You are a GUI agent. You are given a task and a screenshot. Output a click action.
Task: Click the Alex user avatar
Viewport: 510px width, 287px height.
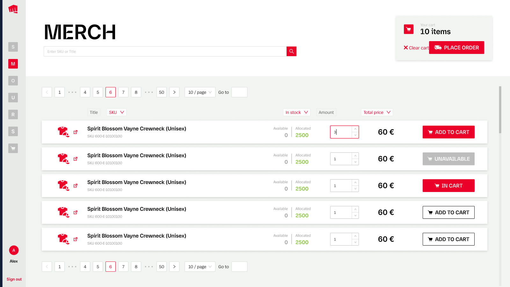coord(14,250)
